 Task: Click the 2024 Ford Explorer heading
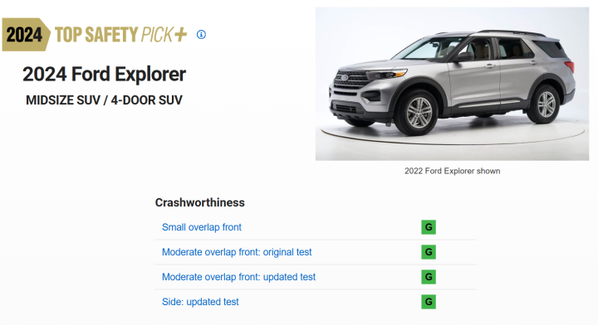click(x=104, y=74)
